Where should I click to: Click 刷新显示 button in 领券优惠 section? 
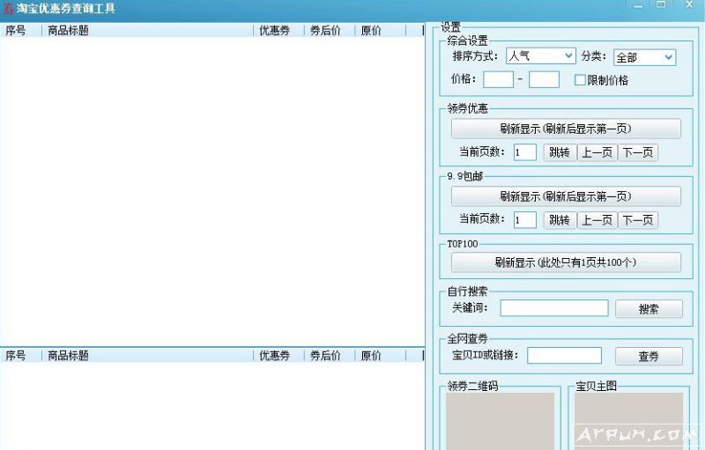566,129
